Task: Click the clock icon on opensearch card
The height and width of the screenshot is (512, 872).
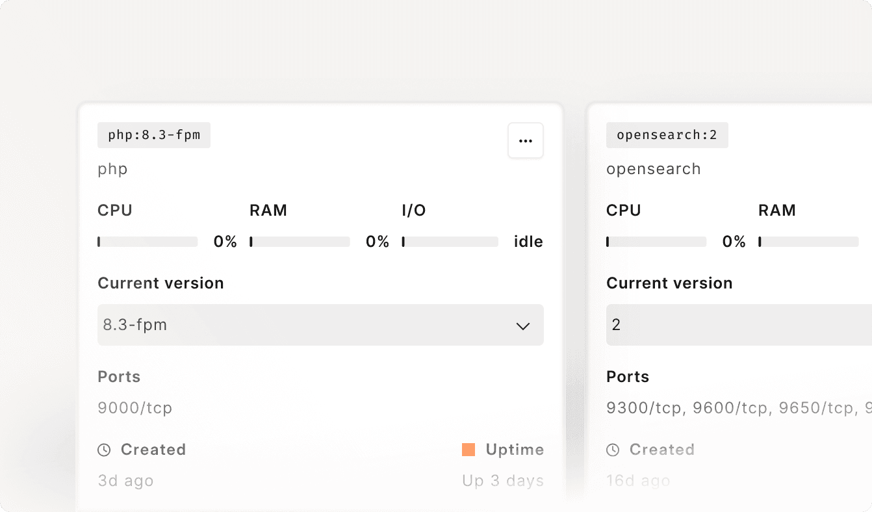Action: [x=613, y=450]
